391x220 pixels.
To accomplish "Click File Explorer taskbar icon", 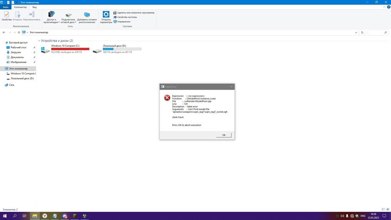I will (35, 216).
